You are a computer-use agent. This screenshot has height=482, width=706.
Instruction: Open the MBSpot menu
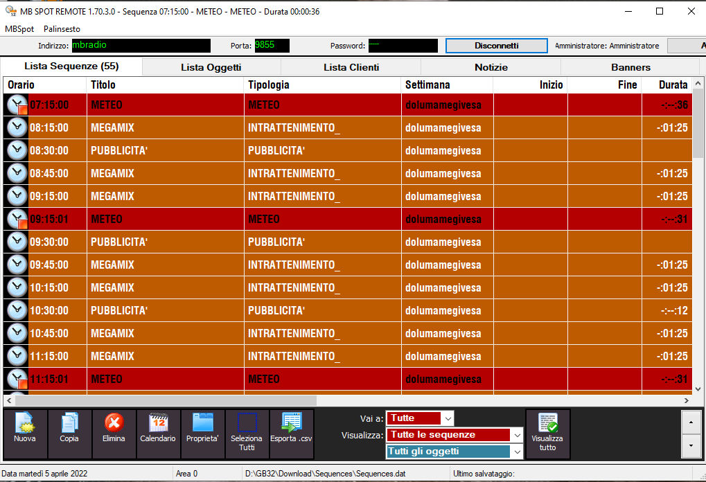[x=19, y=29]
